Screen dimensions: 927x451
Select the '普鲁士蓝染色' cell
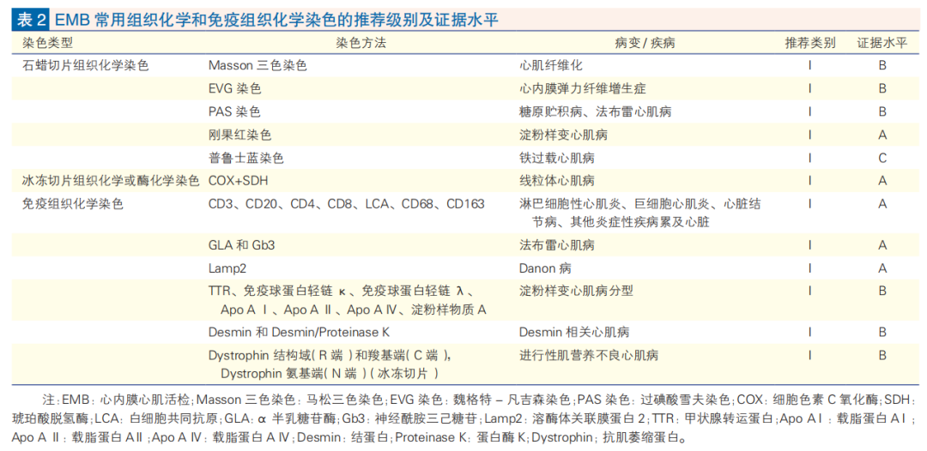246,158
